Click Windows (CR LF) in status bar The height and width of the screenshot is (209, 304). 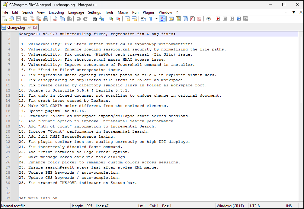pos(230,206)
